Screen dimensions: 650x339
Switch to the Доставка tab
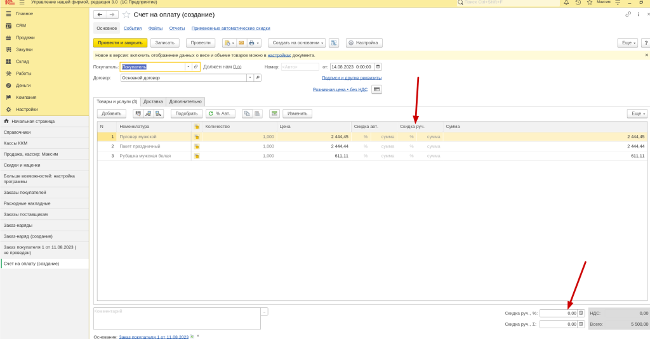[x=153, y=101]
